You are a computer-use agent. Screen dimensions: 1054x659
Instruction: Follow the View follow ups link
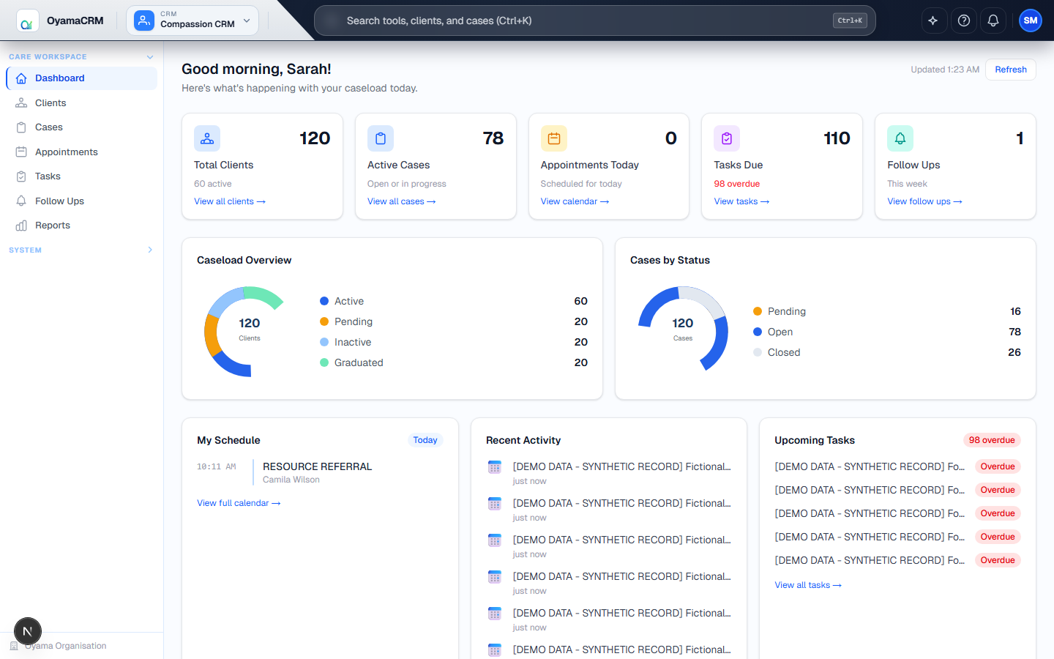click(924, 201)
